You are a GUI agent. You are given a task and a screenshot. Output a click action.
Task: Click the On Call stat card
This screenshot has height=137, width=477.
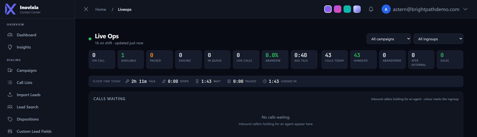click(102, 60)
